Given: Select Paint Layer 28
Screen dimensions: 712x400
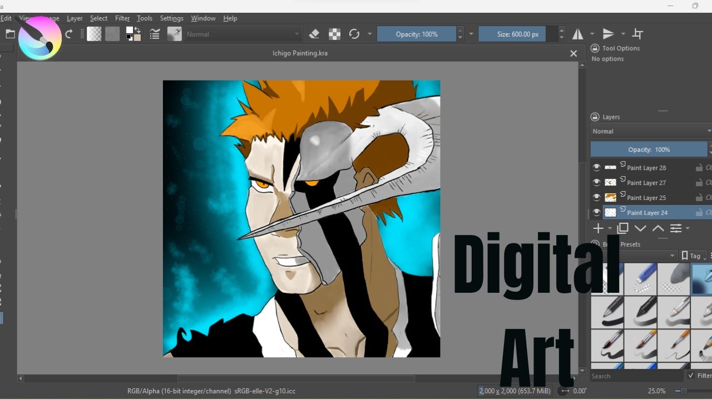Looking at the screenshot, I should (646, 167).
